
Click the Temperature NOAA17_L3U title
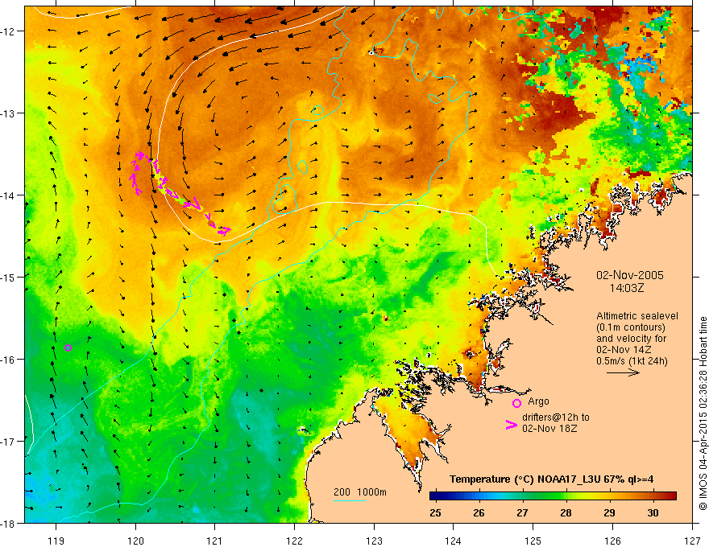(x=551, y=479)
